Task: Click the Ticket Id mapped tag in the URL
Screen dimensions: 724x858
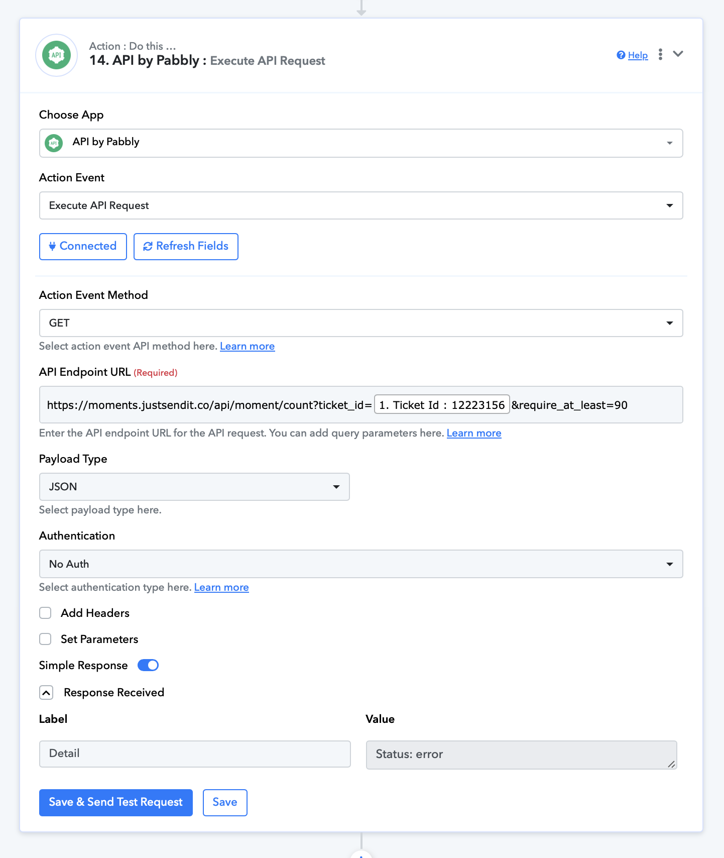Action: coord(442,405)
